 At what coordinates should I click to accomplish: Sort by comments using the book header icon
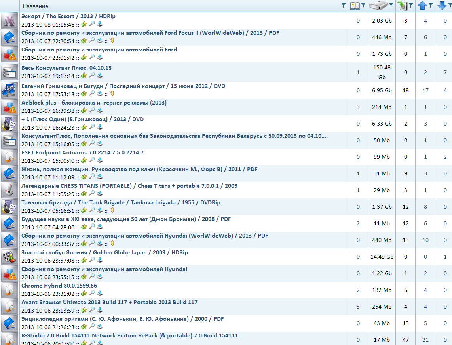click(x=355, y=6)
